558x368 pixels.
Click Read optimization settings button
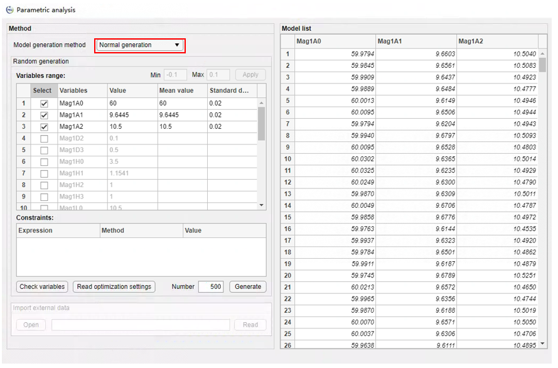tap(114, 286)
